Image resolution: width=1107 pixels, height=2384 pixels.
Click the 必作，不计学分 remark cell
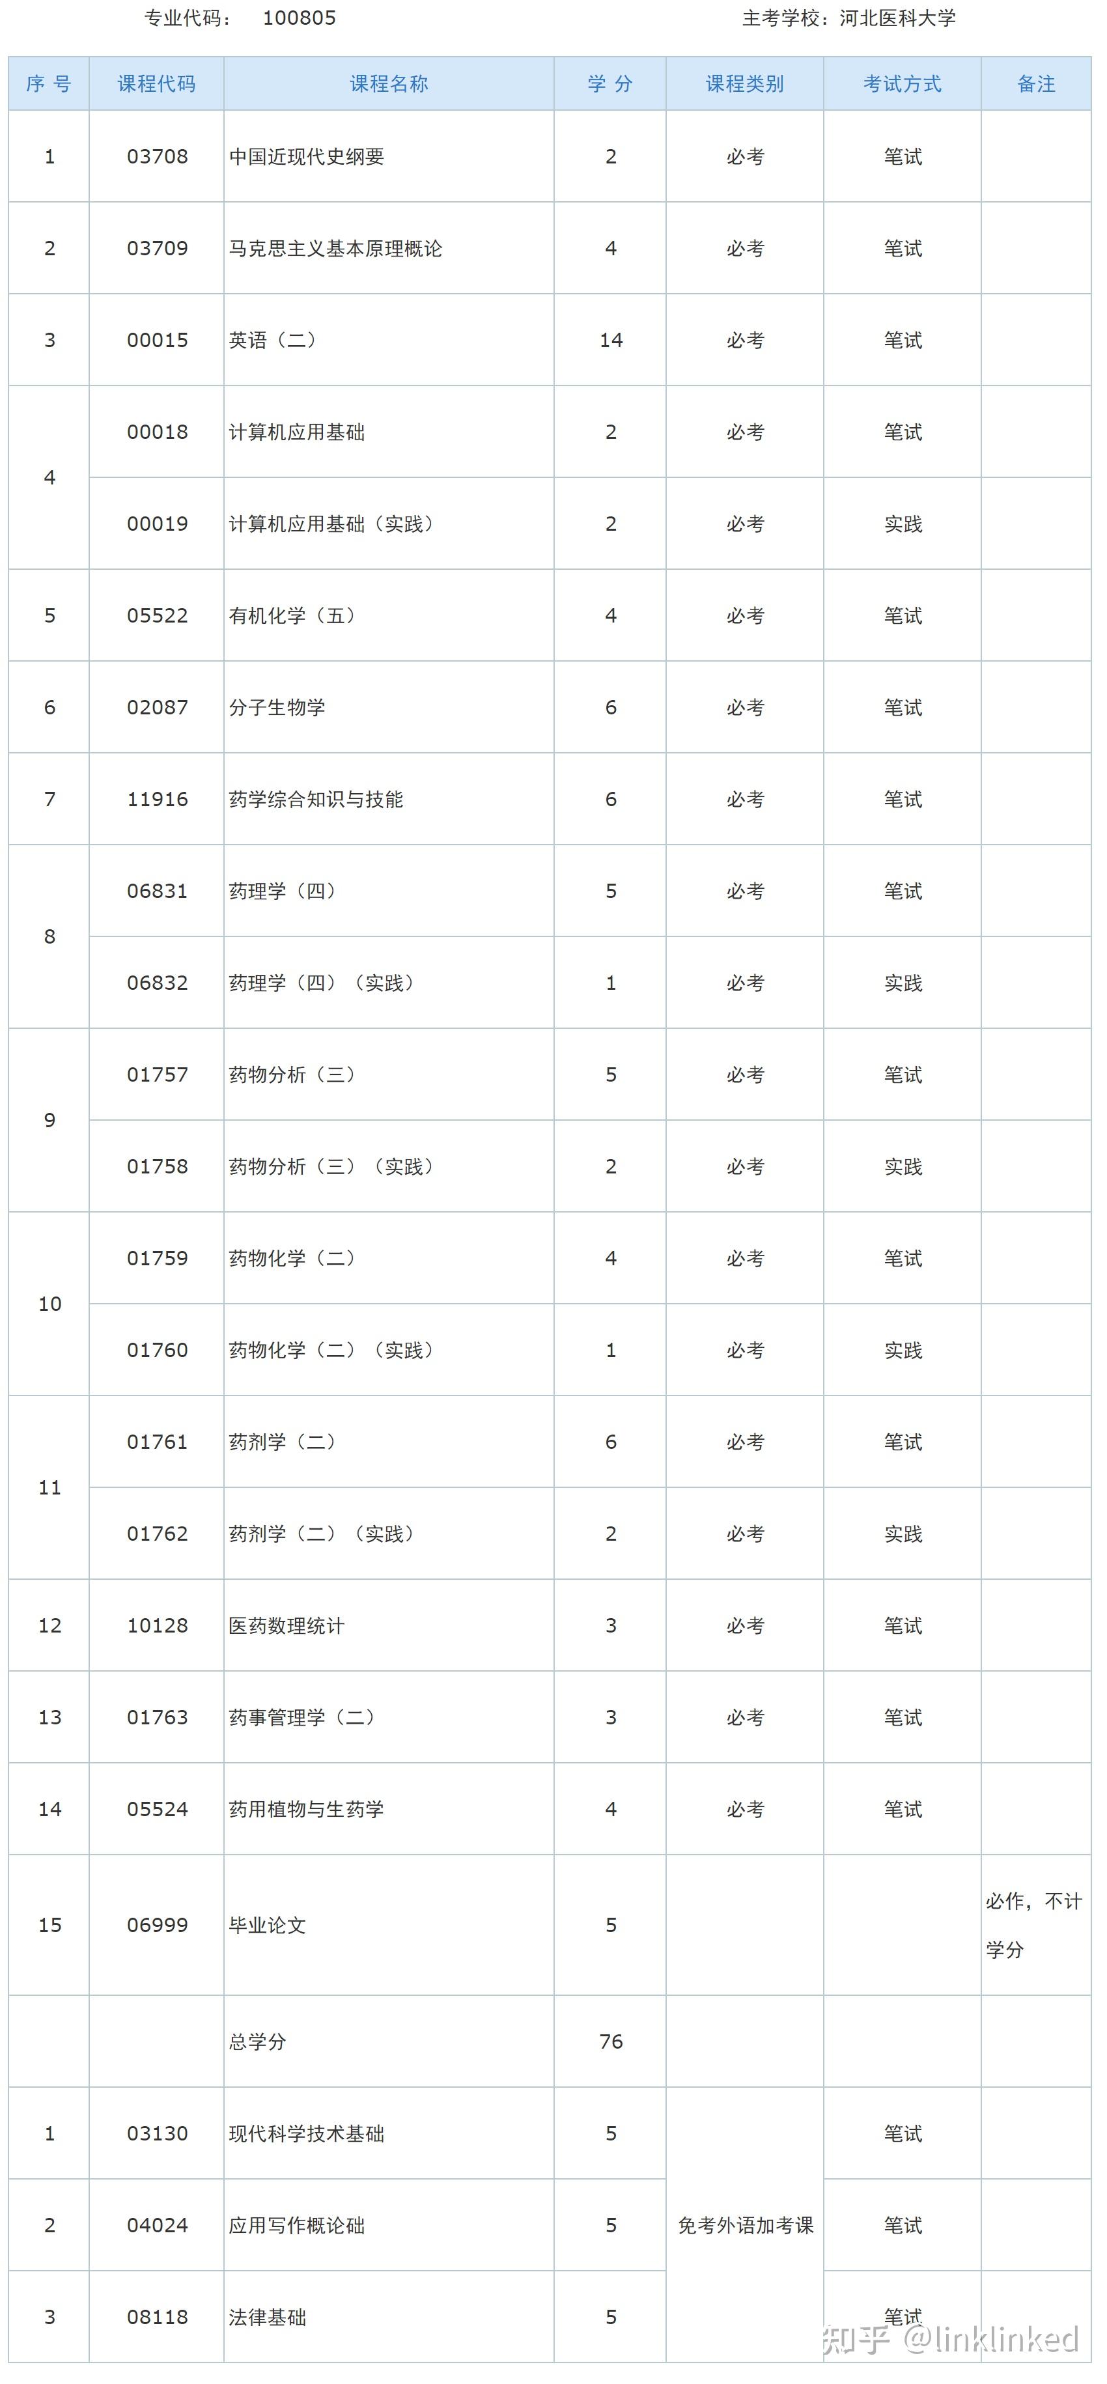pyautogui.click(x=1034, y=1925)
